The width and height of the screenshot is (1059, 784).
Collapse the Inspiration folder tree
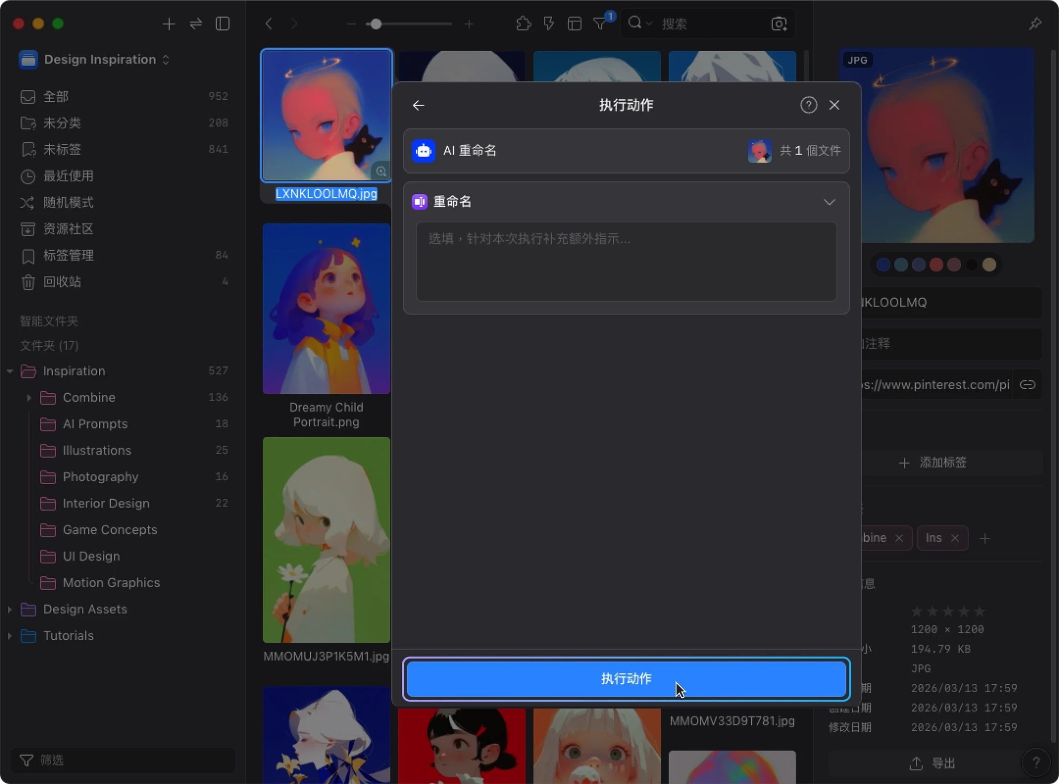(10, 371)
